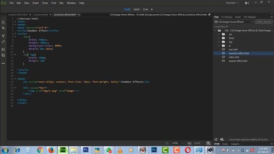Switch to the zoomIn effect.html document tab
Screen dimensions: 274x154
pyautogui.click(x=18, y=15)
